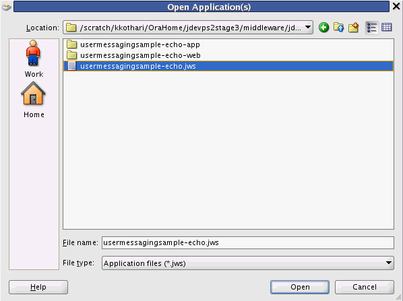Open the Home shortcut
This screenshot has height=301, width=403.
pyautogui.click(x=34, y=100)
